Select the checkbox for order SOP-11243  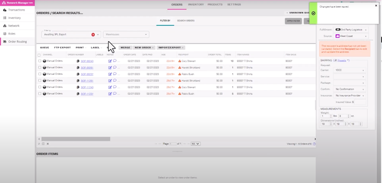40,87
